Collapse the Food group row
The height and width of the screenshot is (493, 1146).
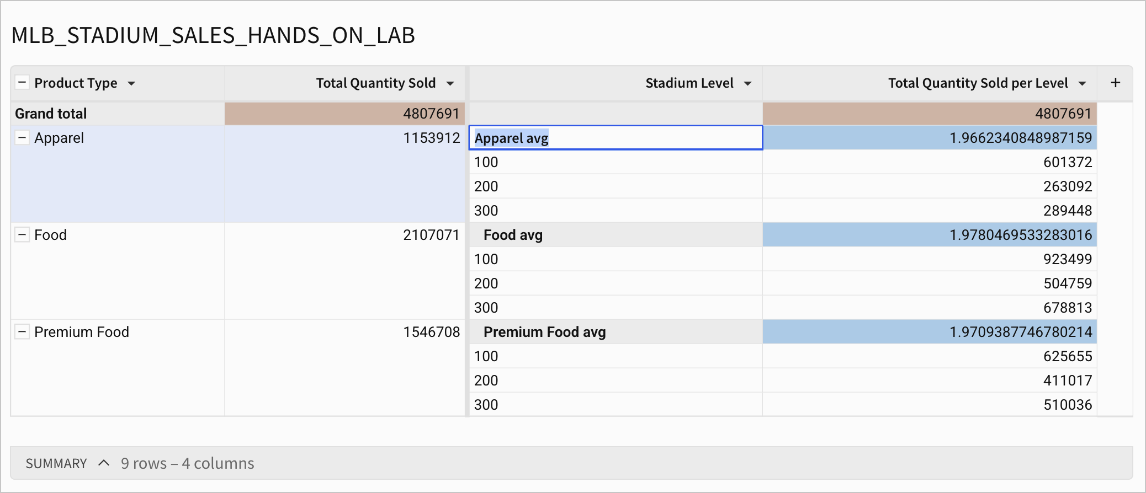22,235
